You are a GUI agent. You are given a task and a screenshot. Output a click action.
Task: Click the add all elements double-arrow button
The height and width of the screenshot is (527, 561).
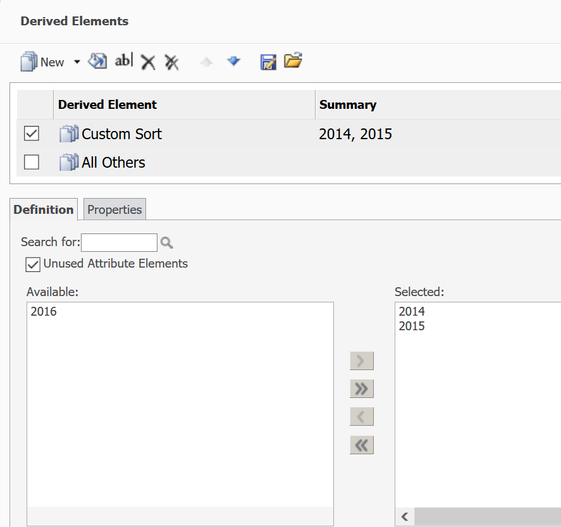coord(362,388)
